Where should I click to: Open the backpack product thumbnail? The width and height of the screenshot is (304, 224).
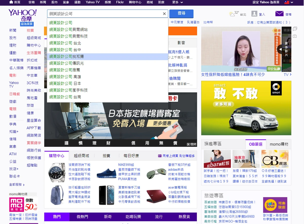(x=57, y=195)
